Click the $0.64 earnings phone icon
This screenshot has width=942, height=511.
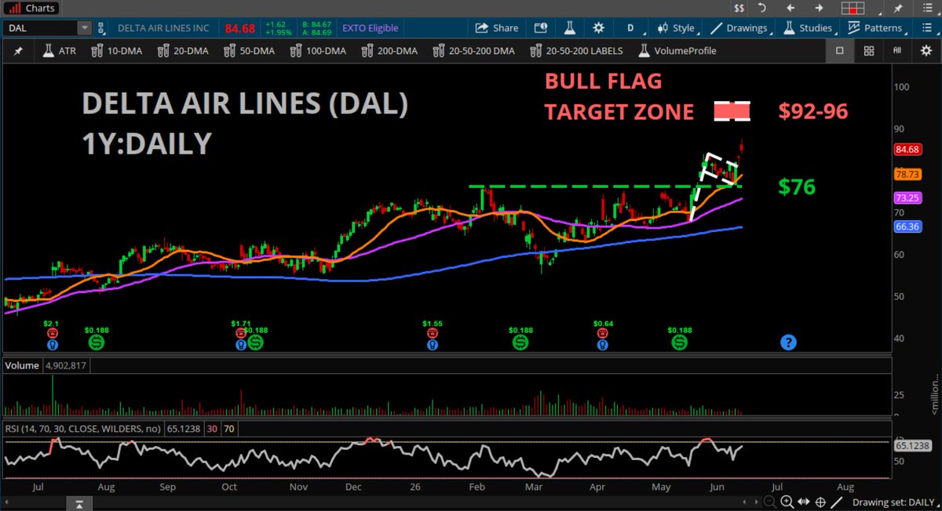602,333
